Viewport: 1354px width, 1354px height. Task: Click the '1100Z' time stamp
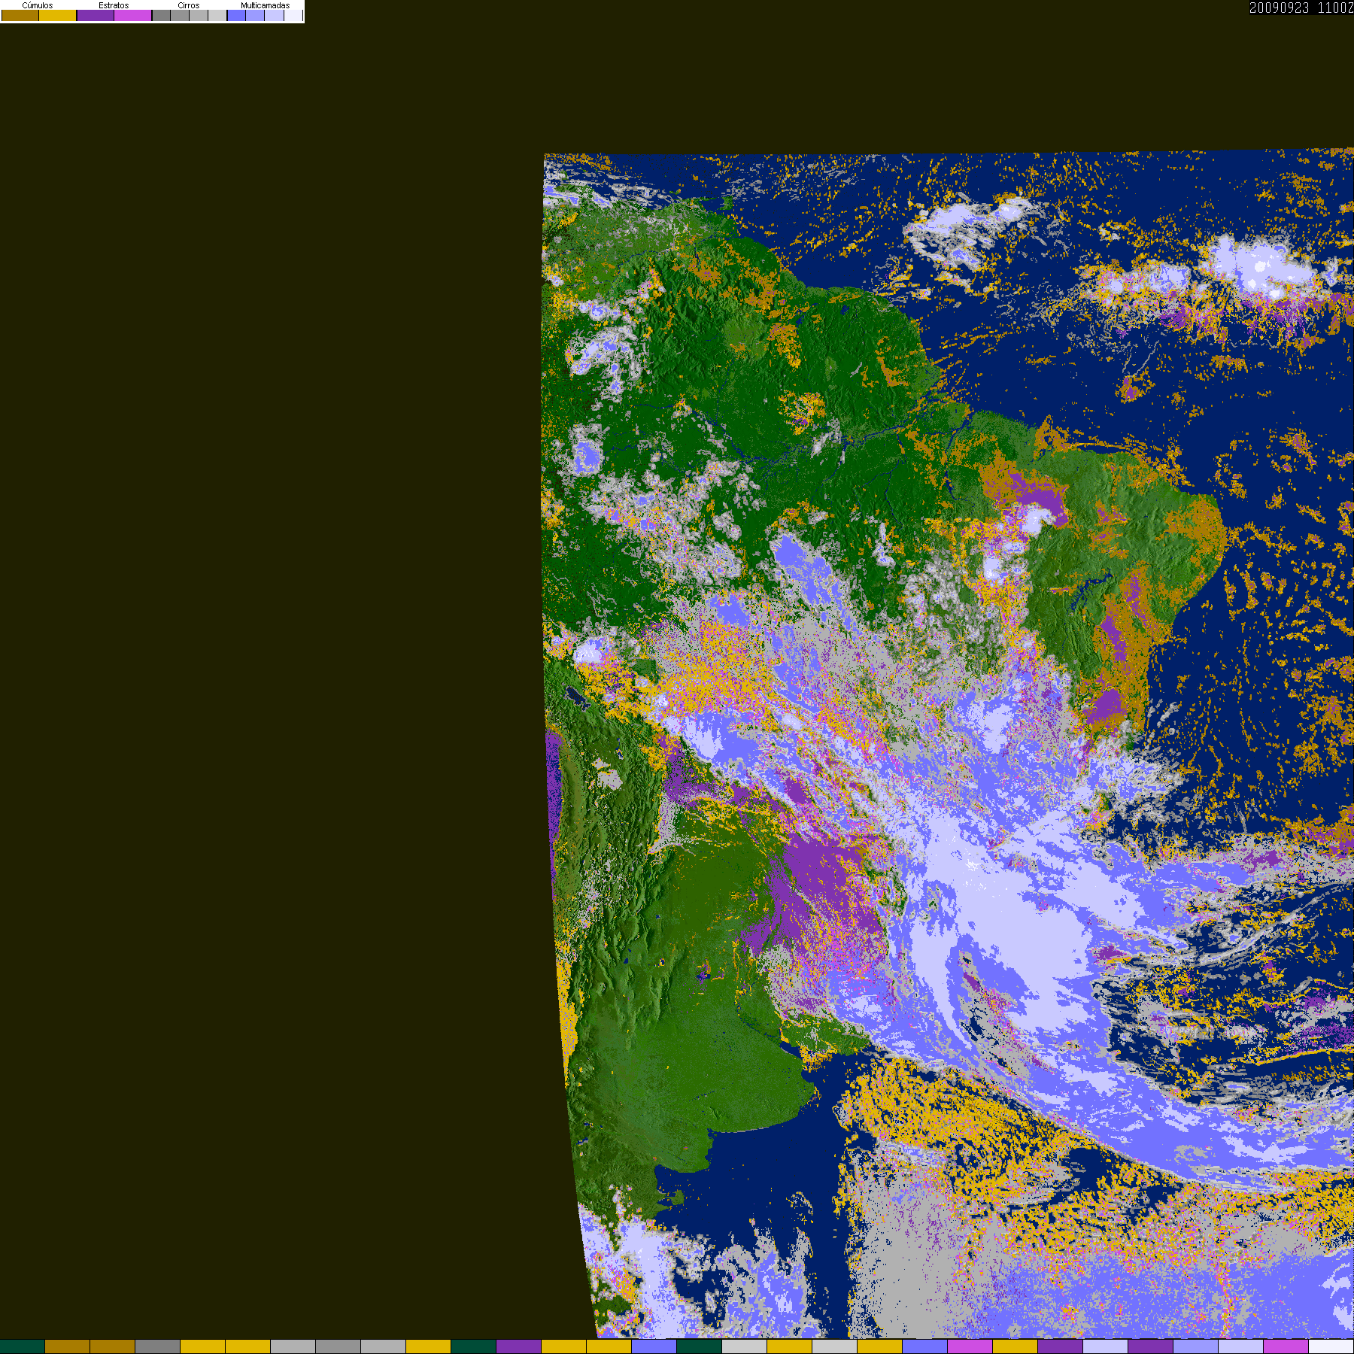(x=1336, y=8)
